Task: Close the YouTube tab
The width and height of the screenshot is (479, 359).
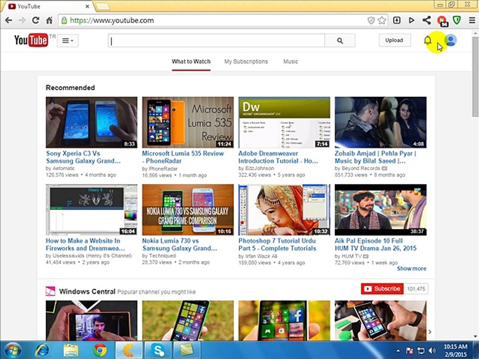Action: pos(87,6)
